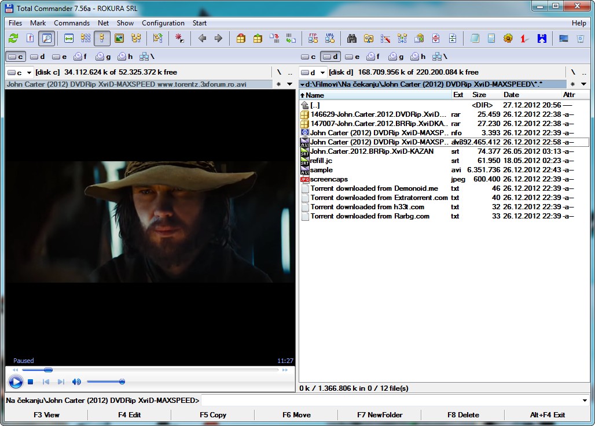Open the command line history dropdown
Viewport: 595px width, 426px height.
pyautogui.click(x=585, y=401)
